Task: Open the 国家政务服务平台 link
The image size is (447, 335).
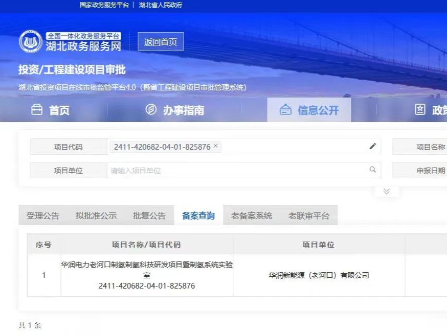Action: 104,5
